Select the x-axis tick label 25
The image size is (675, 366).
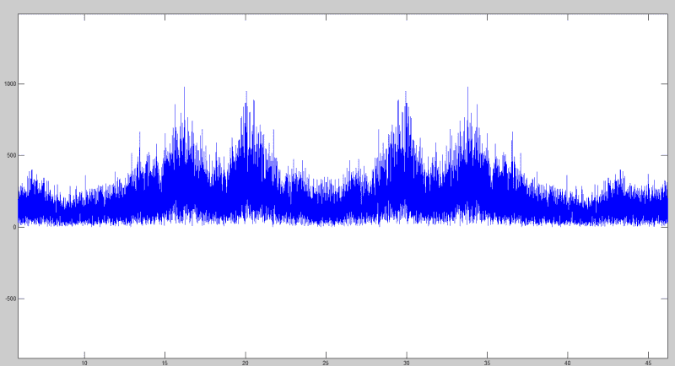(326, 363)
